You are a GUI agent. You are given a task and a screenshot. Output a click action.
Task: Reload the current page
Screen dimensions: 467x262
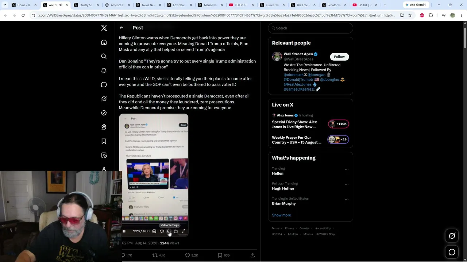(23, 15)
